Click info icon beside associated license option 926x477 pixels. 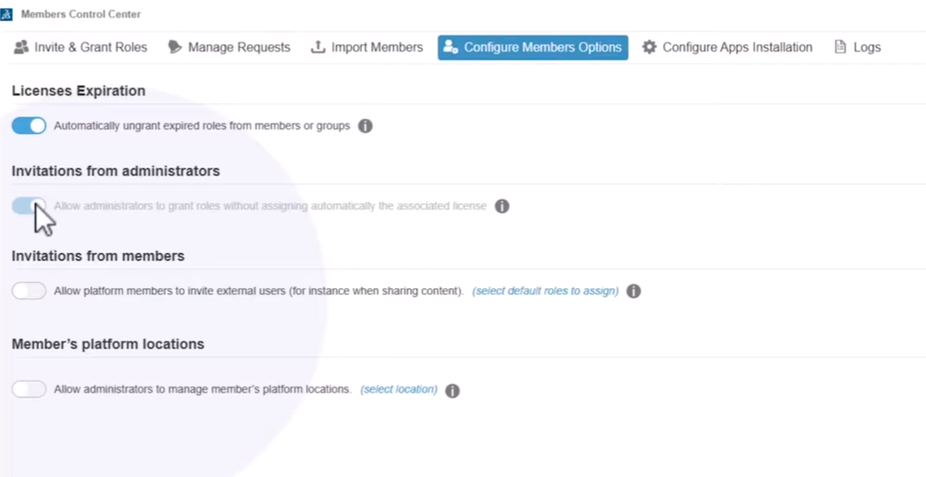[x=502, y=206]
